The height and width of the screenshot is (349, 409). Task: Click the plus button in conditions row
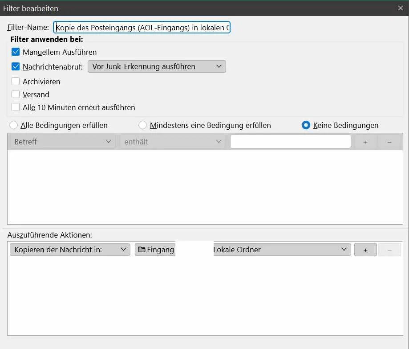(365, 142)
